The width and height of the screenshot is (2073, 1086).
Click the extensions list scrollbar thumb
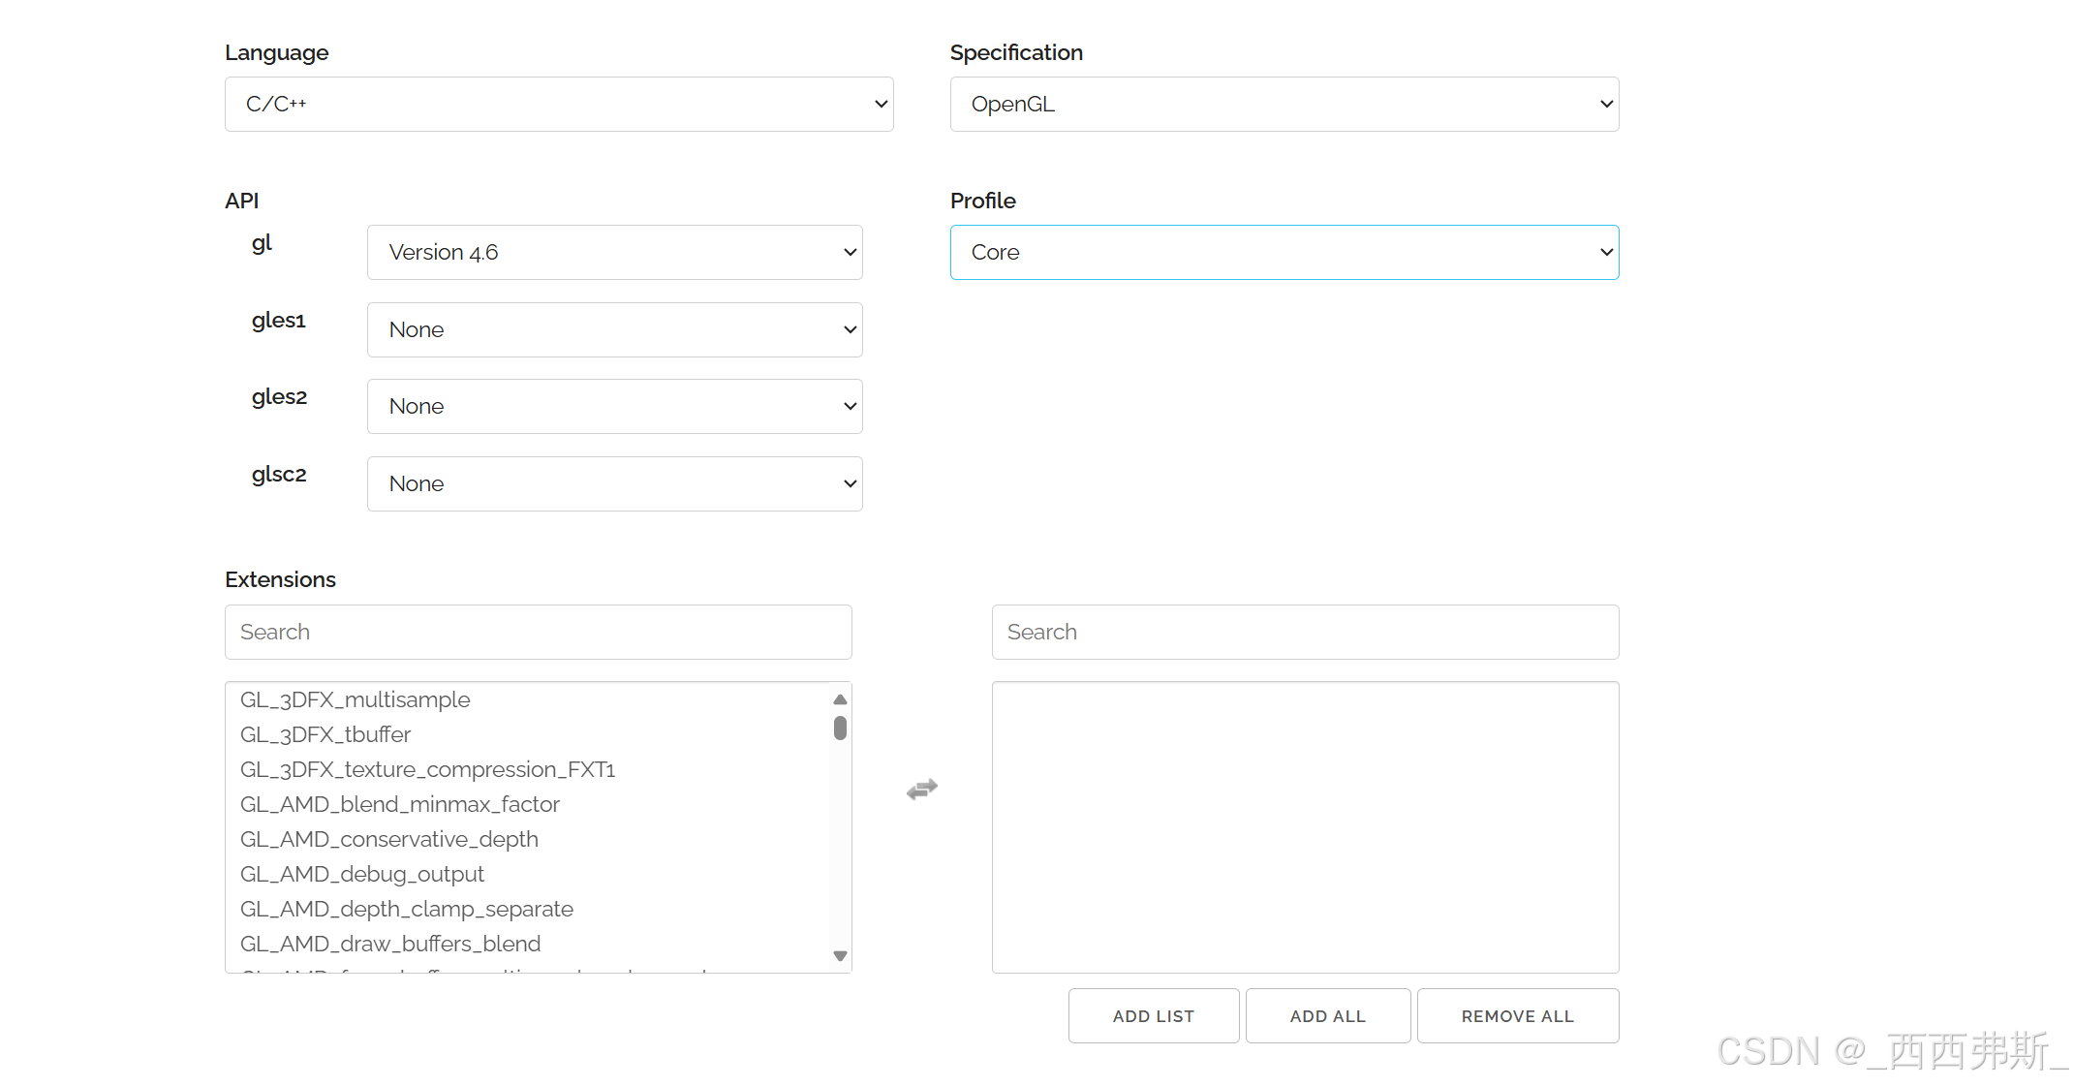tap(840, 728)
